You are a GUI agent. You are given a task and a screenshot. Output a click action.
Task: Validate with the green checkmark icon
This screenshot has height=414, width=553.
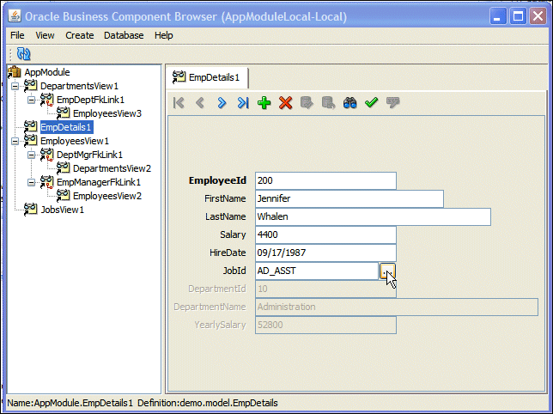(371, 102)
